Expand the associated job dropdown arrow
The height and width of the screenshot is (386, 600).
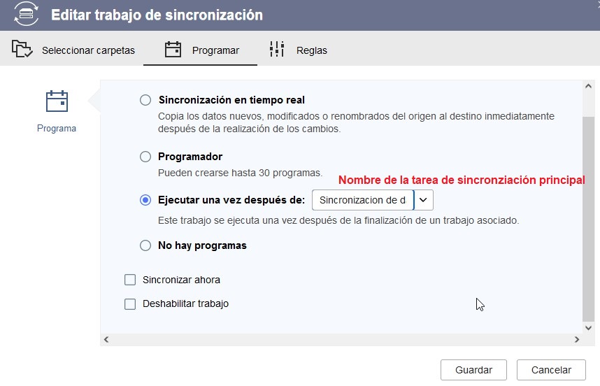pos(423,200)
